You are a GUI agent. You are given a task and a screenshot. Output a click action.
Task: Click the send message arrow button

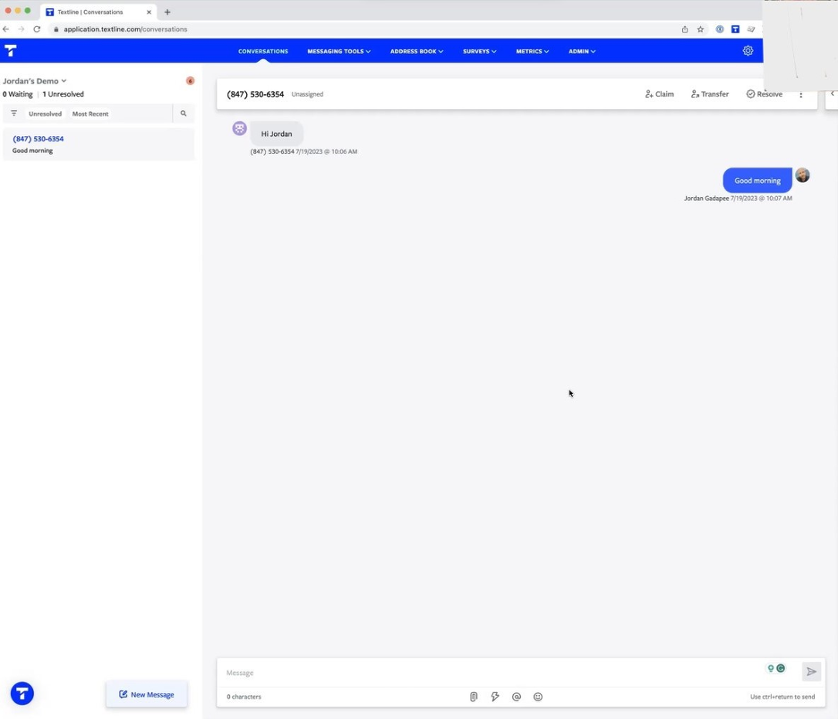(x=811, y=672)
